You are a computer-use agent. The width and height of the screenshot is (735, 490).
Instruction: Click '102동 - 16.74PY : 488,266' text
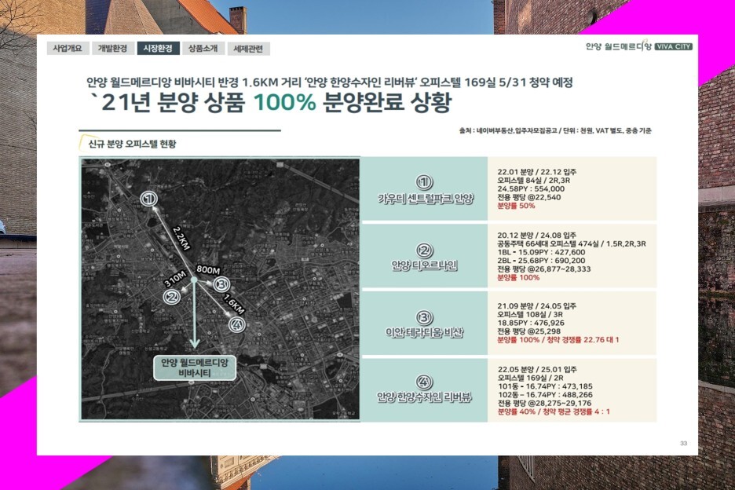click(545, 395)
